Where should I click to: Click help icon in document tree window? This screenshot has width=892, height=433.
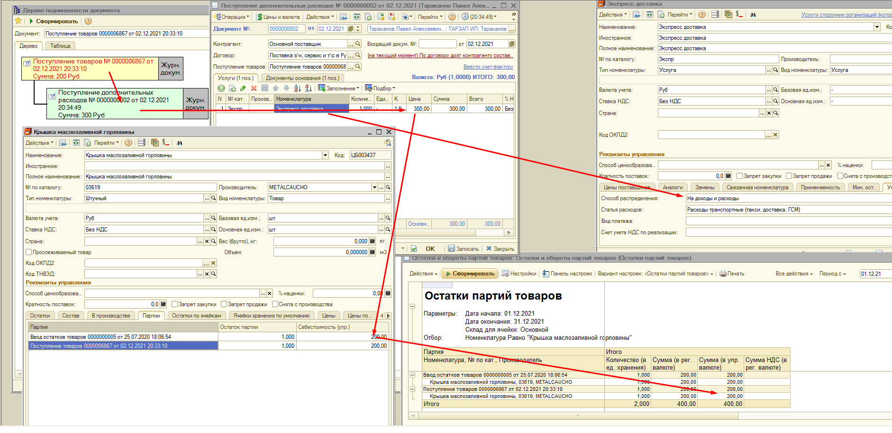(88, 21)
